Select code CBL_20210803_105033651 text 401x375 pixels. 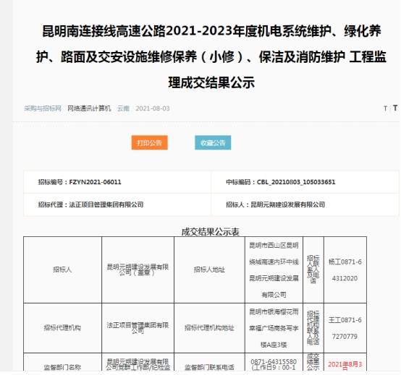click(296, 182)
